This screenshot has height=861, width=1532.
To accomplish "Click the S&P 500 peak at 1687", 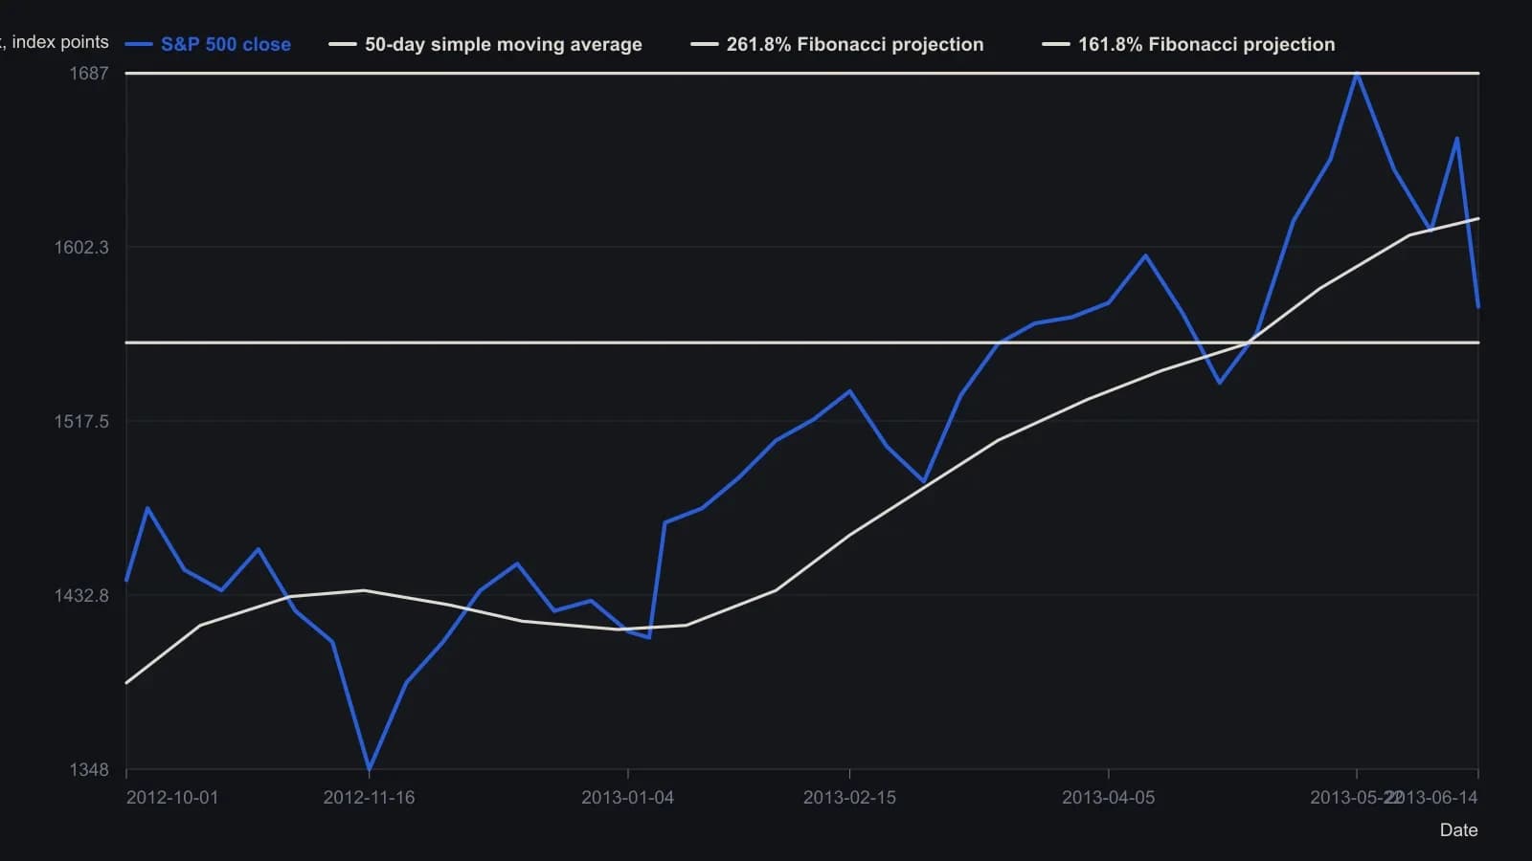I will click(x=1357, y=74).
